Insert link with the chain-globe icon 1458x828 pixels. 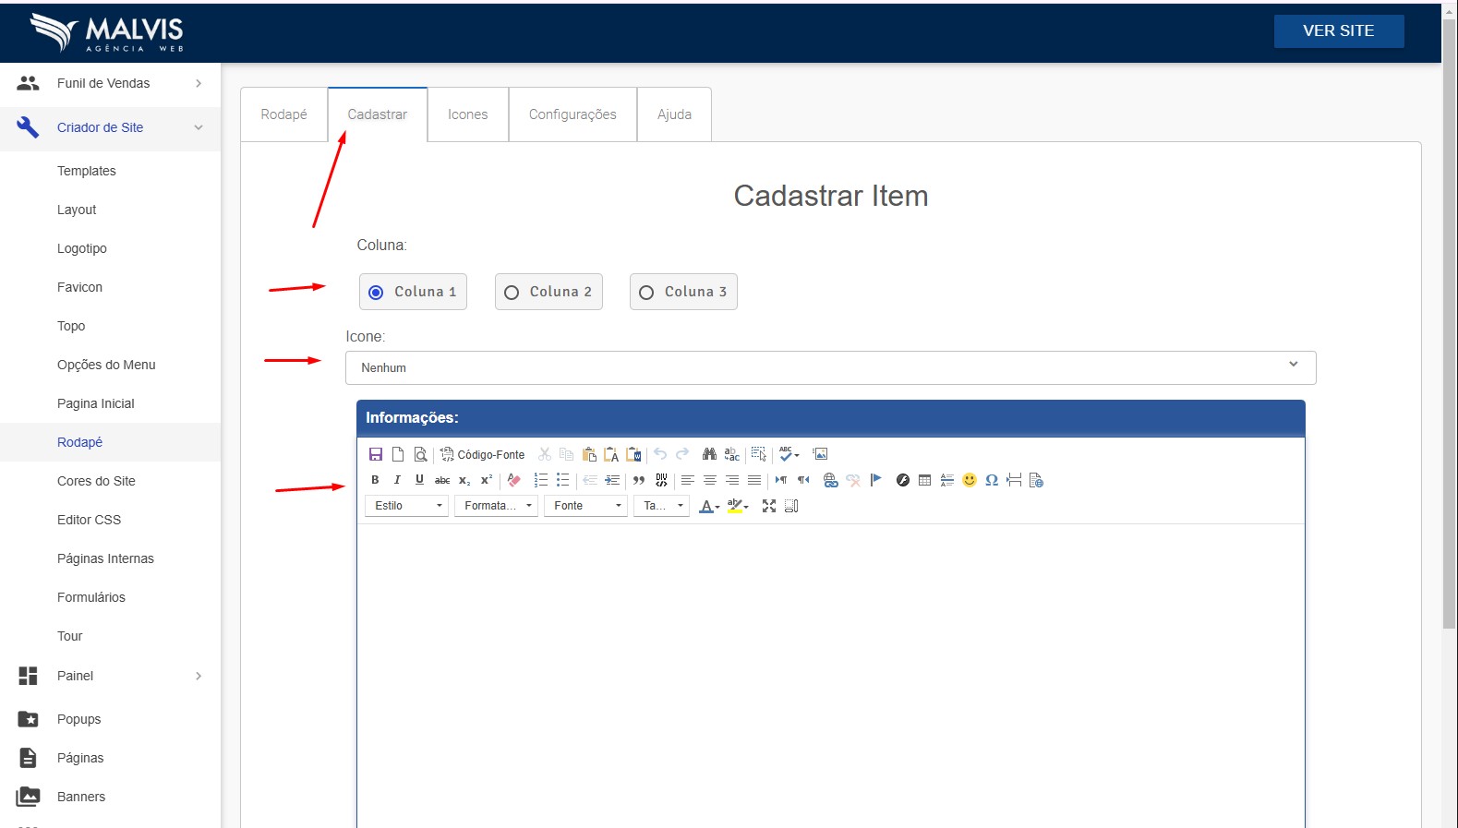831,480
